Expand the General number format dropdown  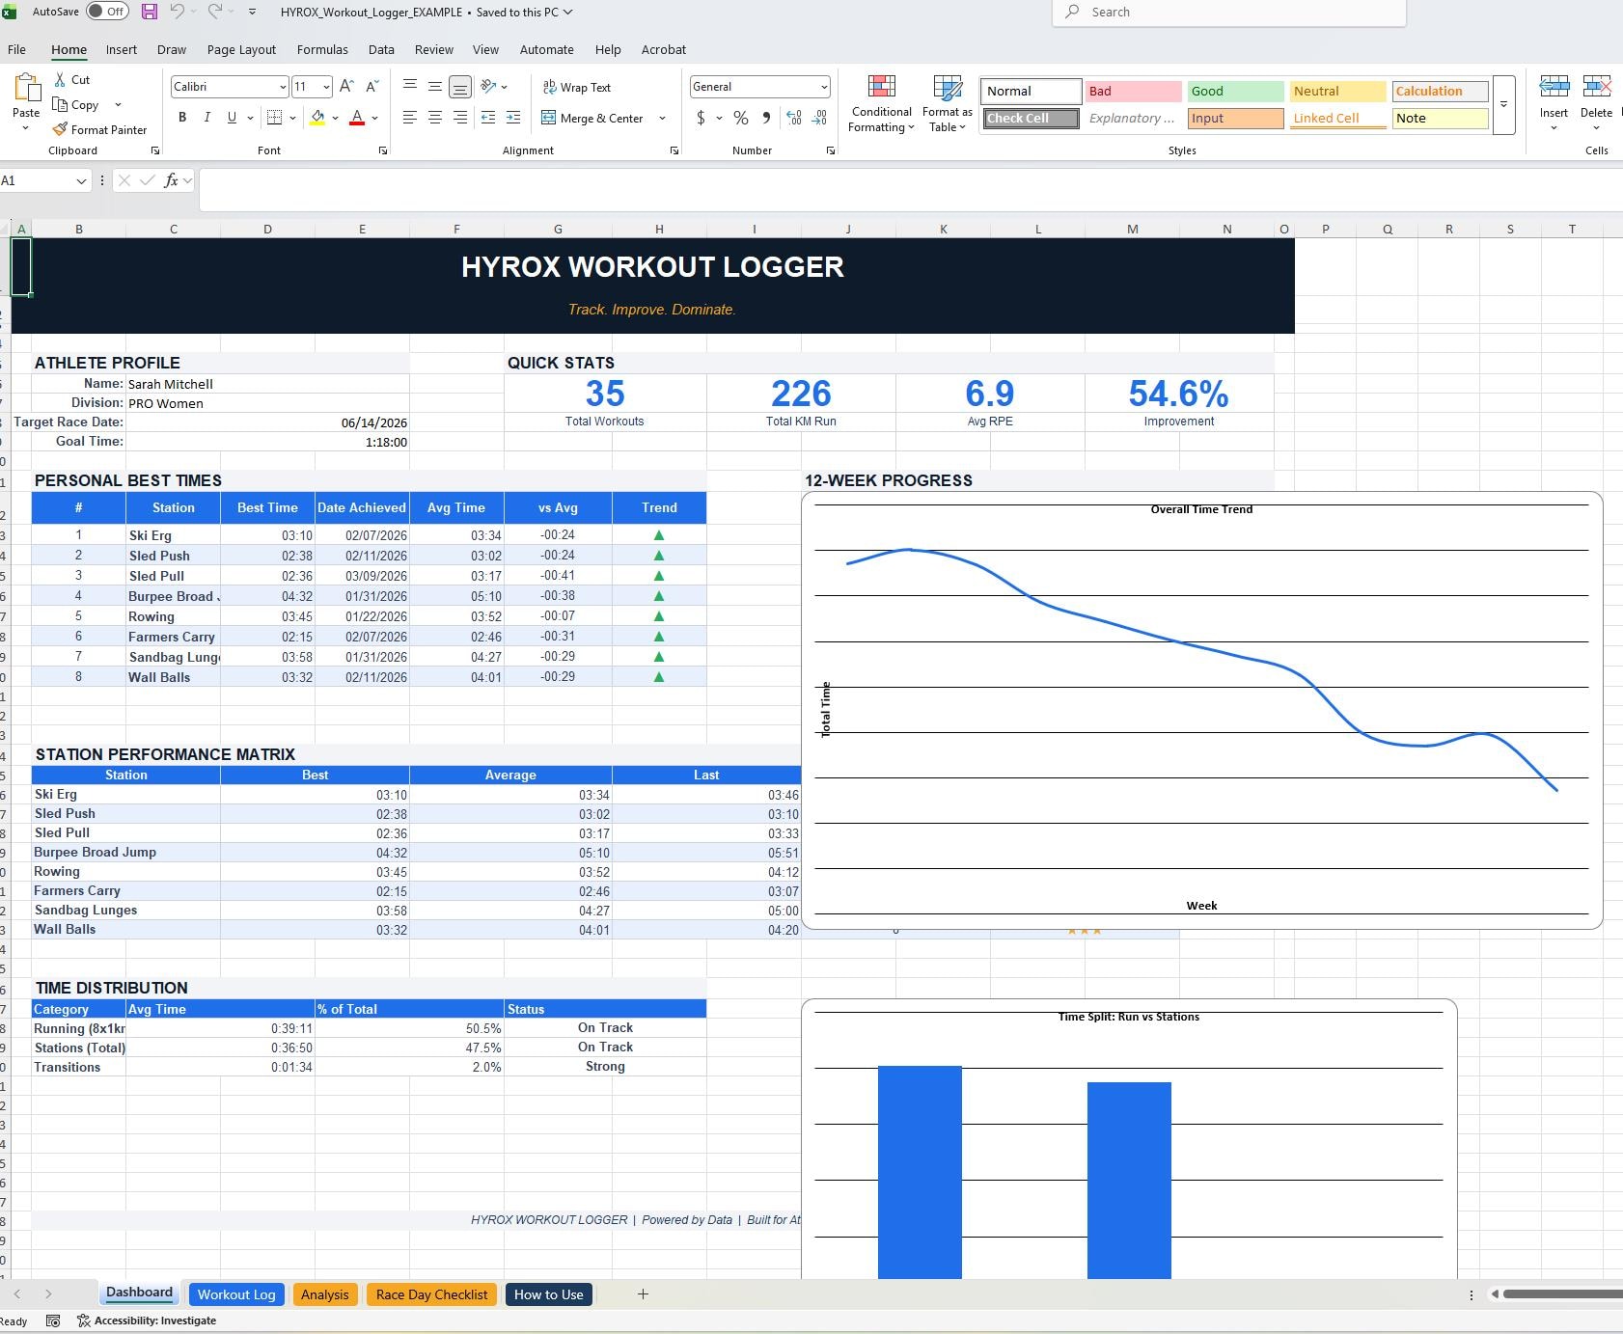pos(823,87)
